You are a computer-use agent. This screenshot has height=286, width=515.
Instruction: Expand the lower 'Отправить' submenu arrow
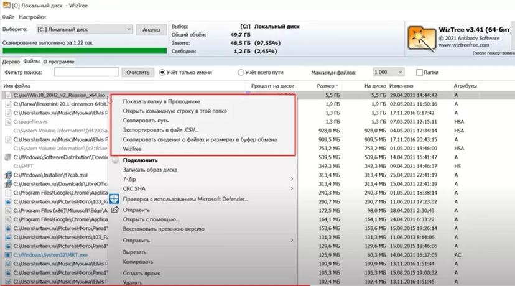(292, 241)
